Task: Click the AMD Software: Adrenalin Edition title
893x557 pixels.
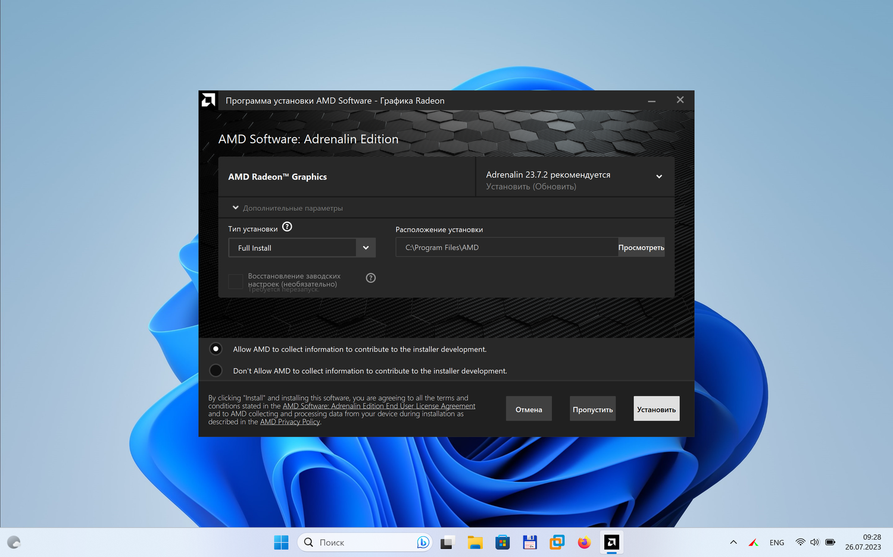Action: point(308,139)
